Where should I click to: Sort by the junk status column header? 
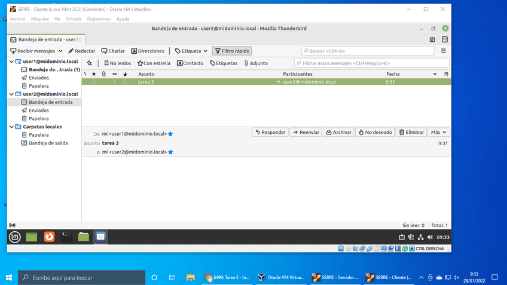(x=125, y=74)
